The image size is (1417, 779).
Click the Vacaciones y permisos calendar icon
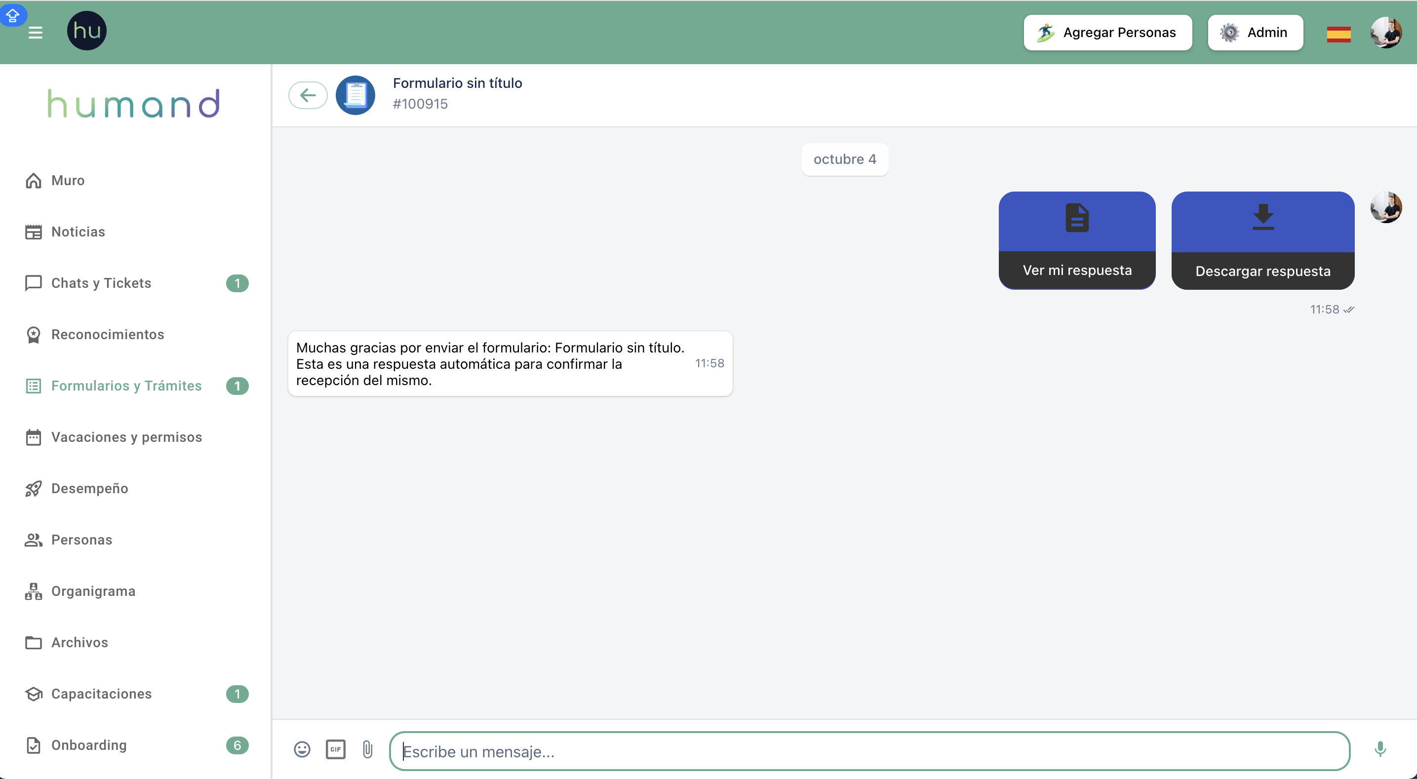(x=34, y=437)
